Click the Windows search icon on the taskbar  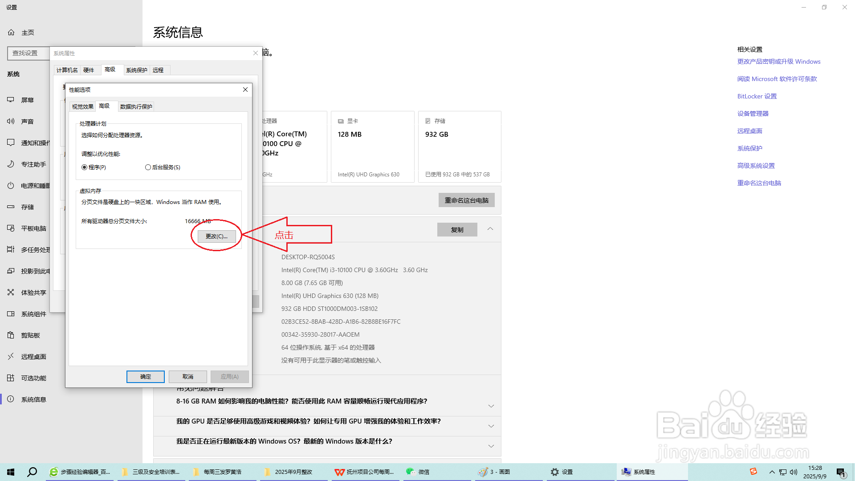click(x=32, y=472)
